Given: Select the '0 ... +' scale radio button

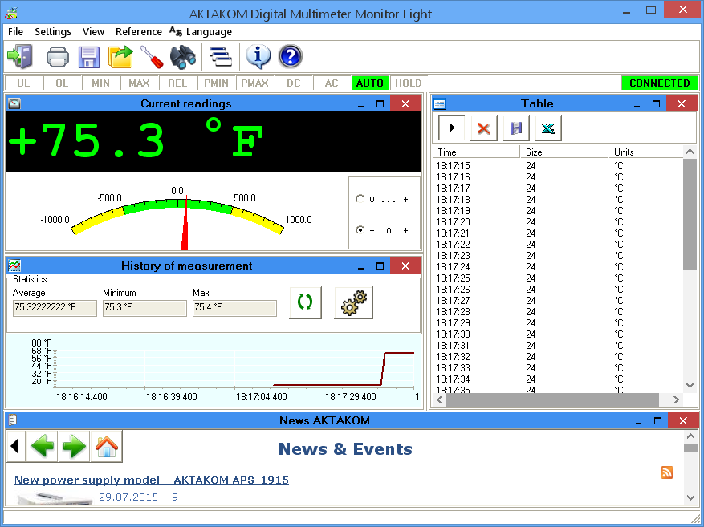Looking at the screenshot, I should point(360,199).
